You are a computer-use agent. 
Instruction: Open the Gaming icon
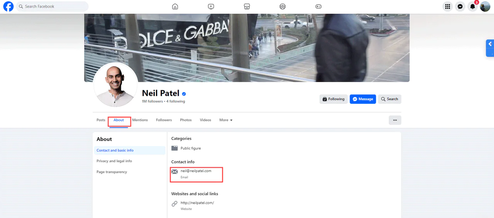point(318,7)
